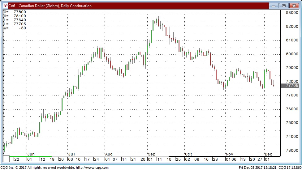Click the O= 77800 open value

(15, 12)
